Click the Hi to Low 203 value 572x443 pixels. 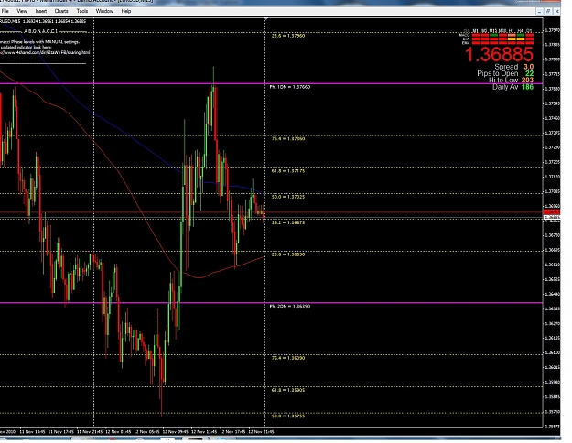[x=527, y=81]
